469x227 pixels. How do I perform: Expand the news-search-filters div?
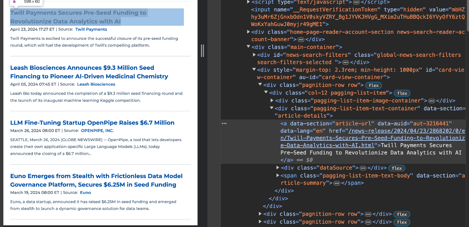click(254, 55)
